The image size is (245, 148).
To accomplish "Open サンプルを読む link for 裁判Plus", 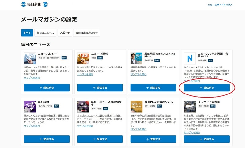I will pyautogui.click(x=139, y=129).
